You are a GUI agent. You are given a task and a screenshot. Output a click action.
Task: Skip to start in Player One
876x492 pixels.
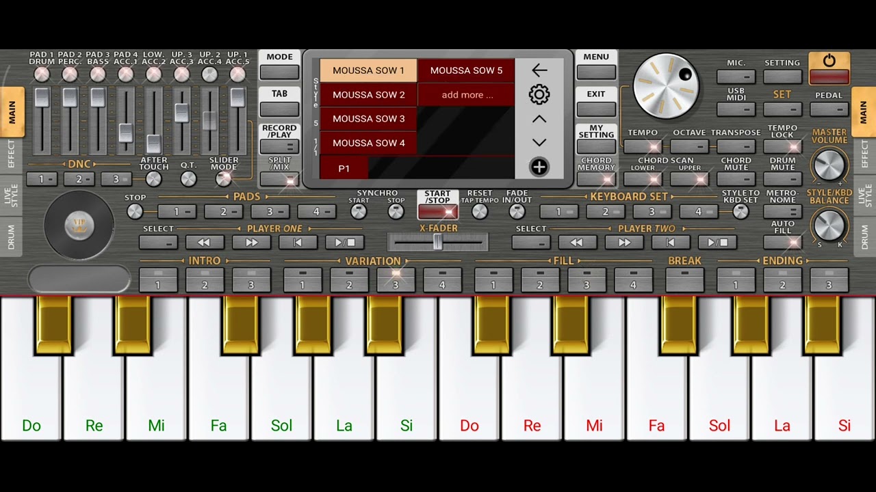pos(298,242)
